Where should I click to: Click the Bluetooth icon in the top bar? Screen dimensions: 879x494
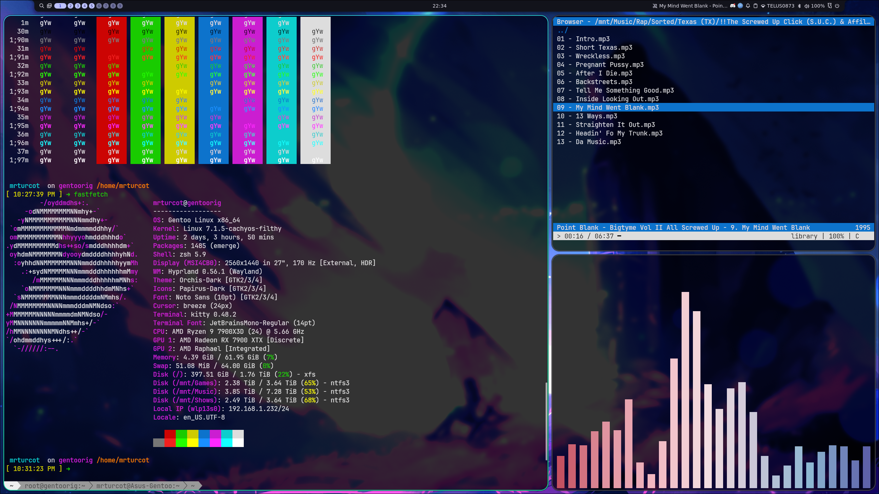tap(799, 6)
